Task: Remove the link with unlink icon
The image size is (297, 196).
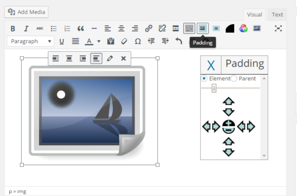Action: point(162,29)
